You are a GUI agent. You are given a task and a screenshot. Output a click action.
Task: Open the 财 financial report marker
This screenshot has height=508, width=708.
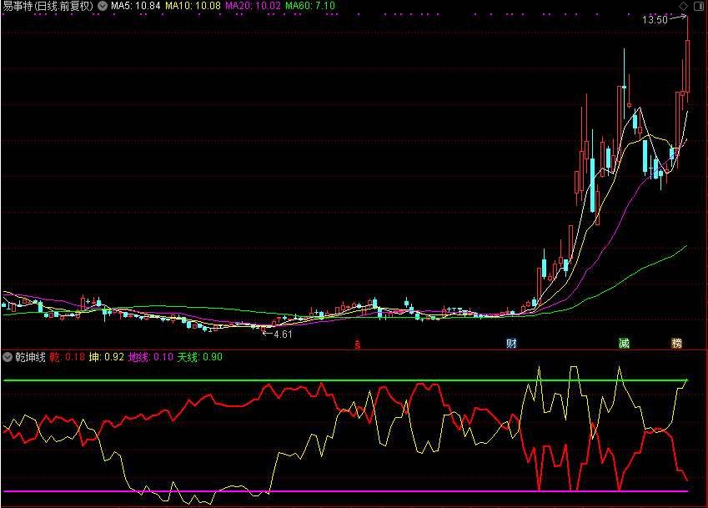coord(511,344)
